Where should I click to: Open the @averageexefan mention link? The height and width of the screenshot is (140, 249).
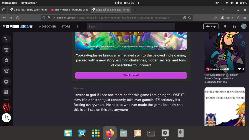coord(216,75)
